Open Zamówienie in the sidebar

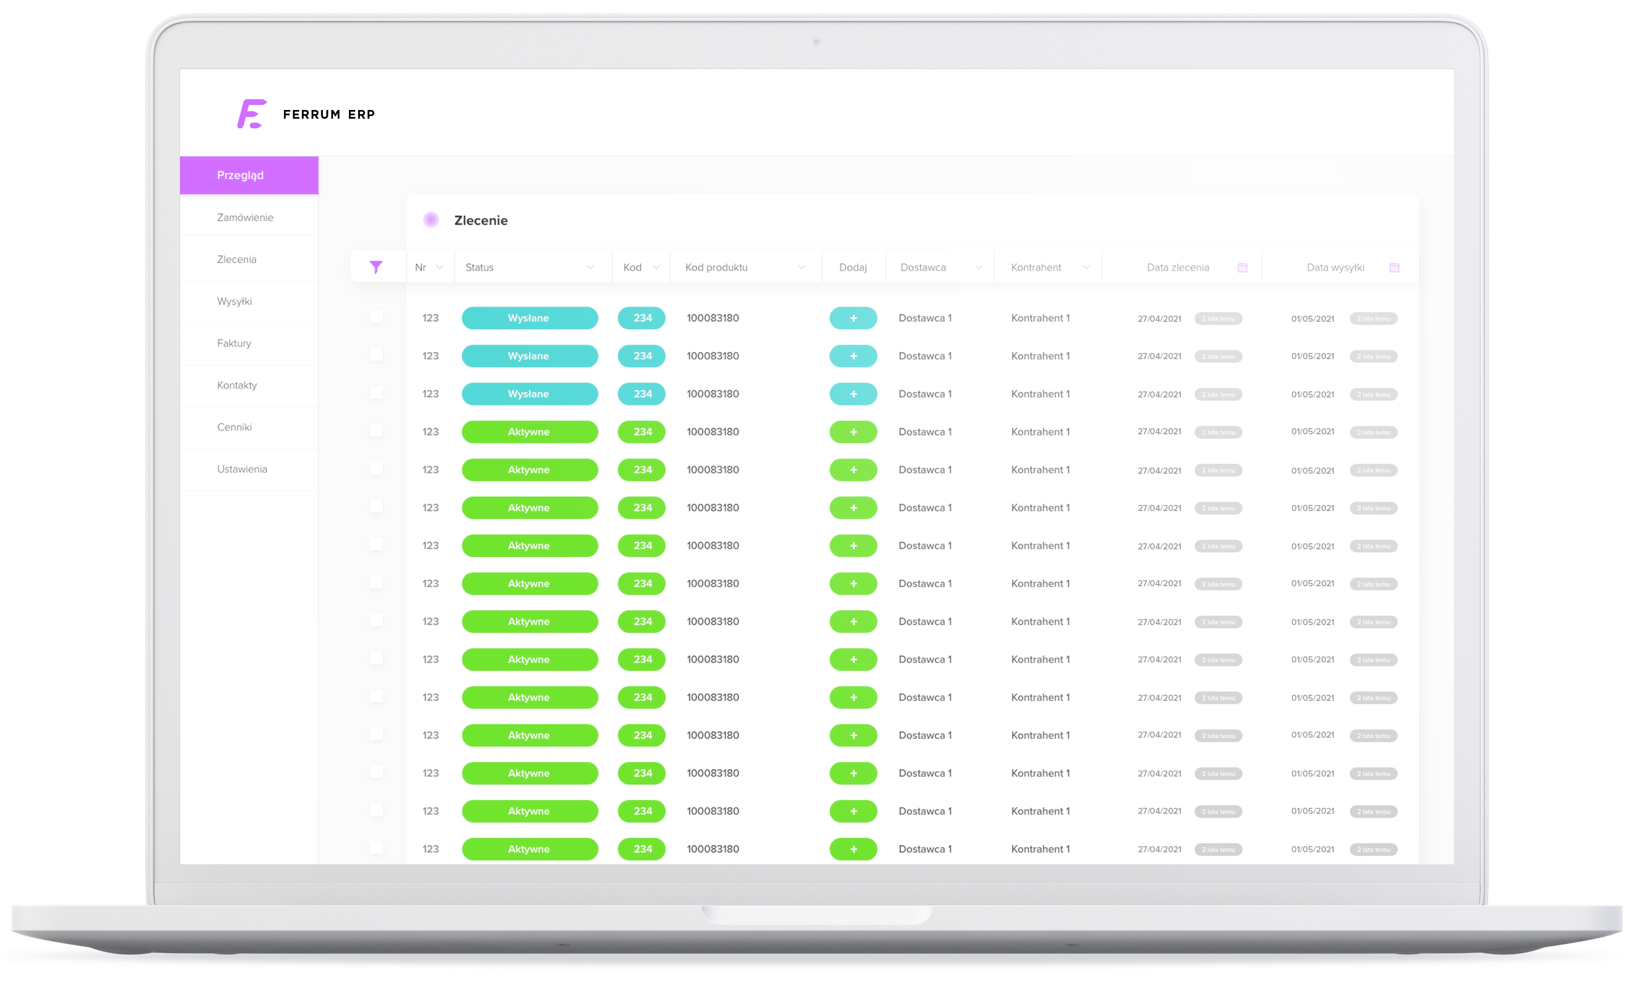click(x=245, y=217)
